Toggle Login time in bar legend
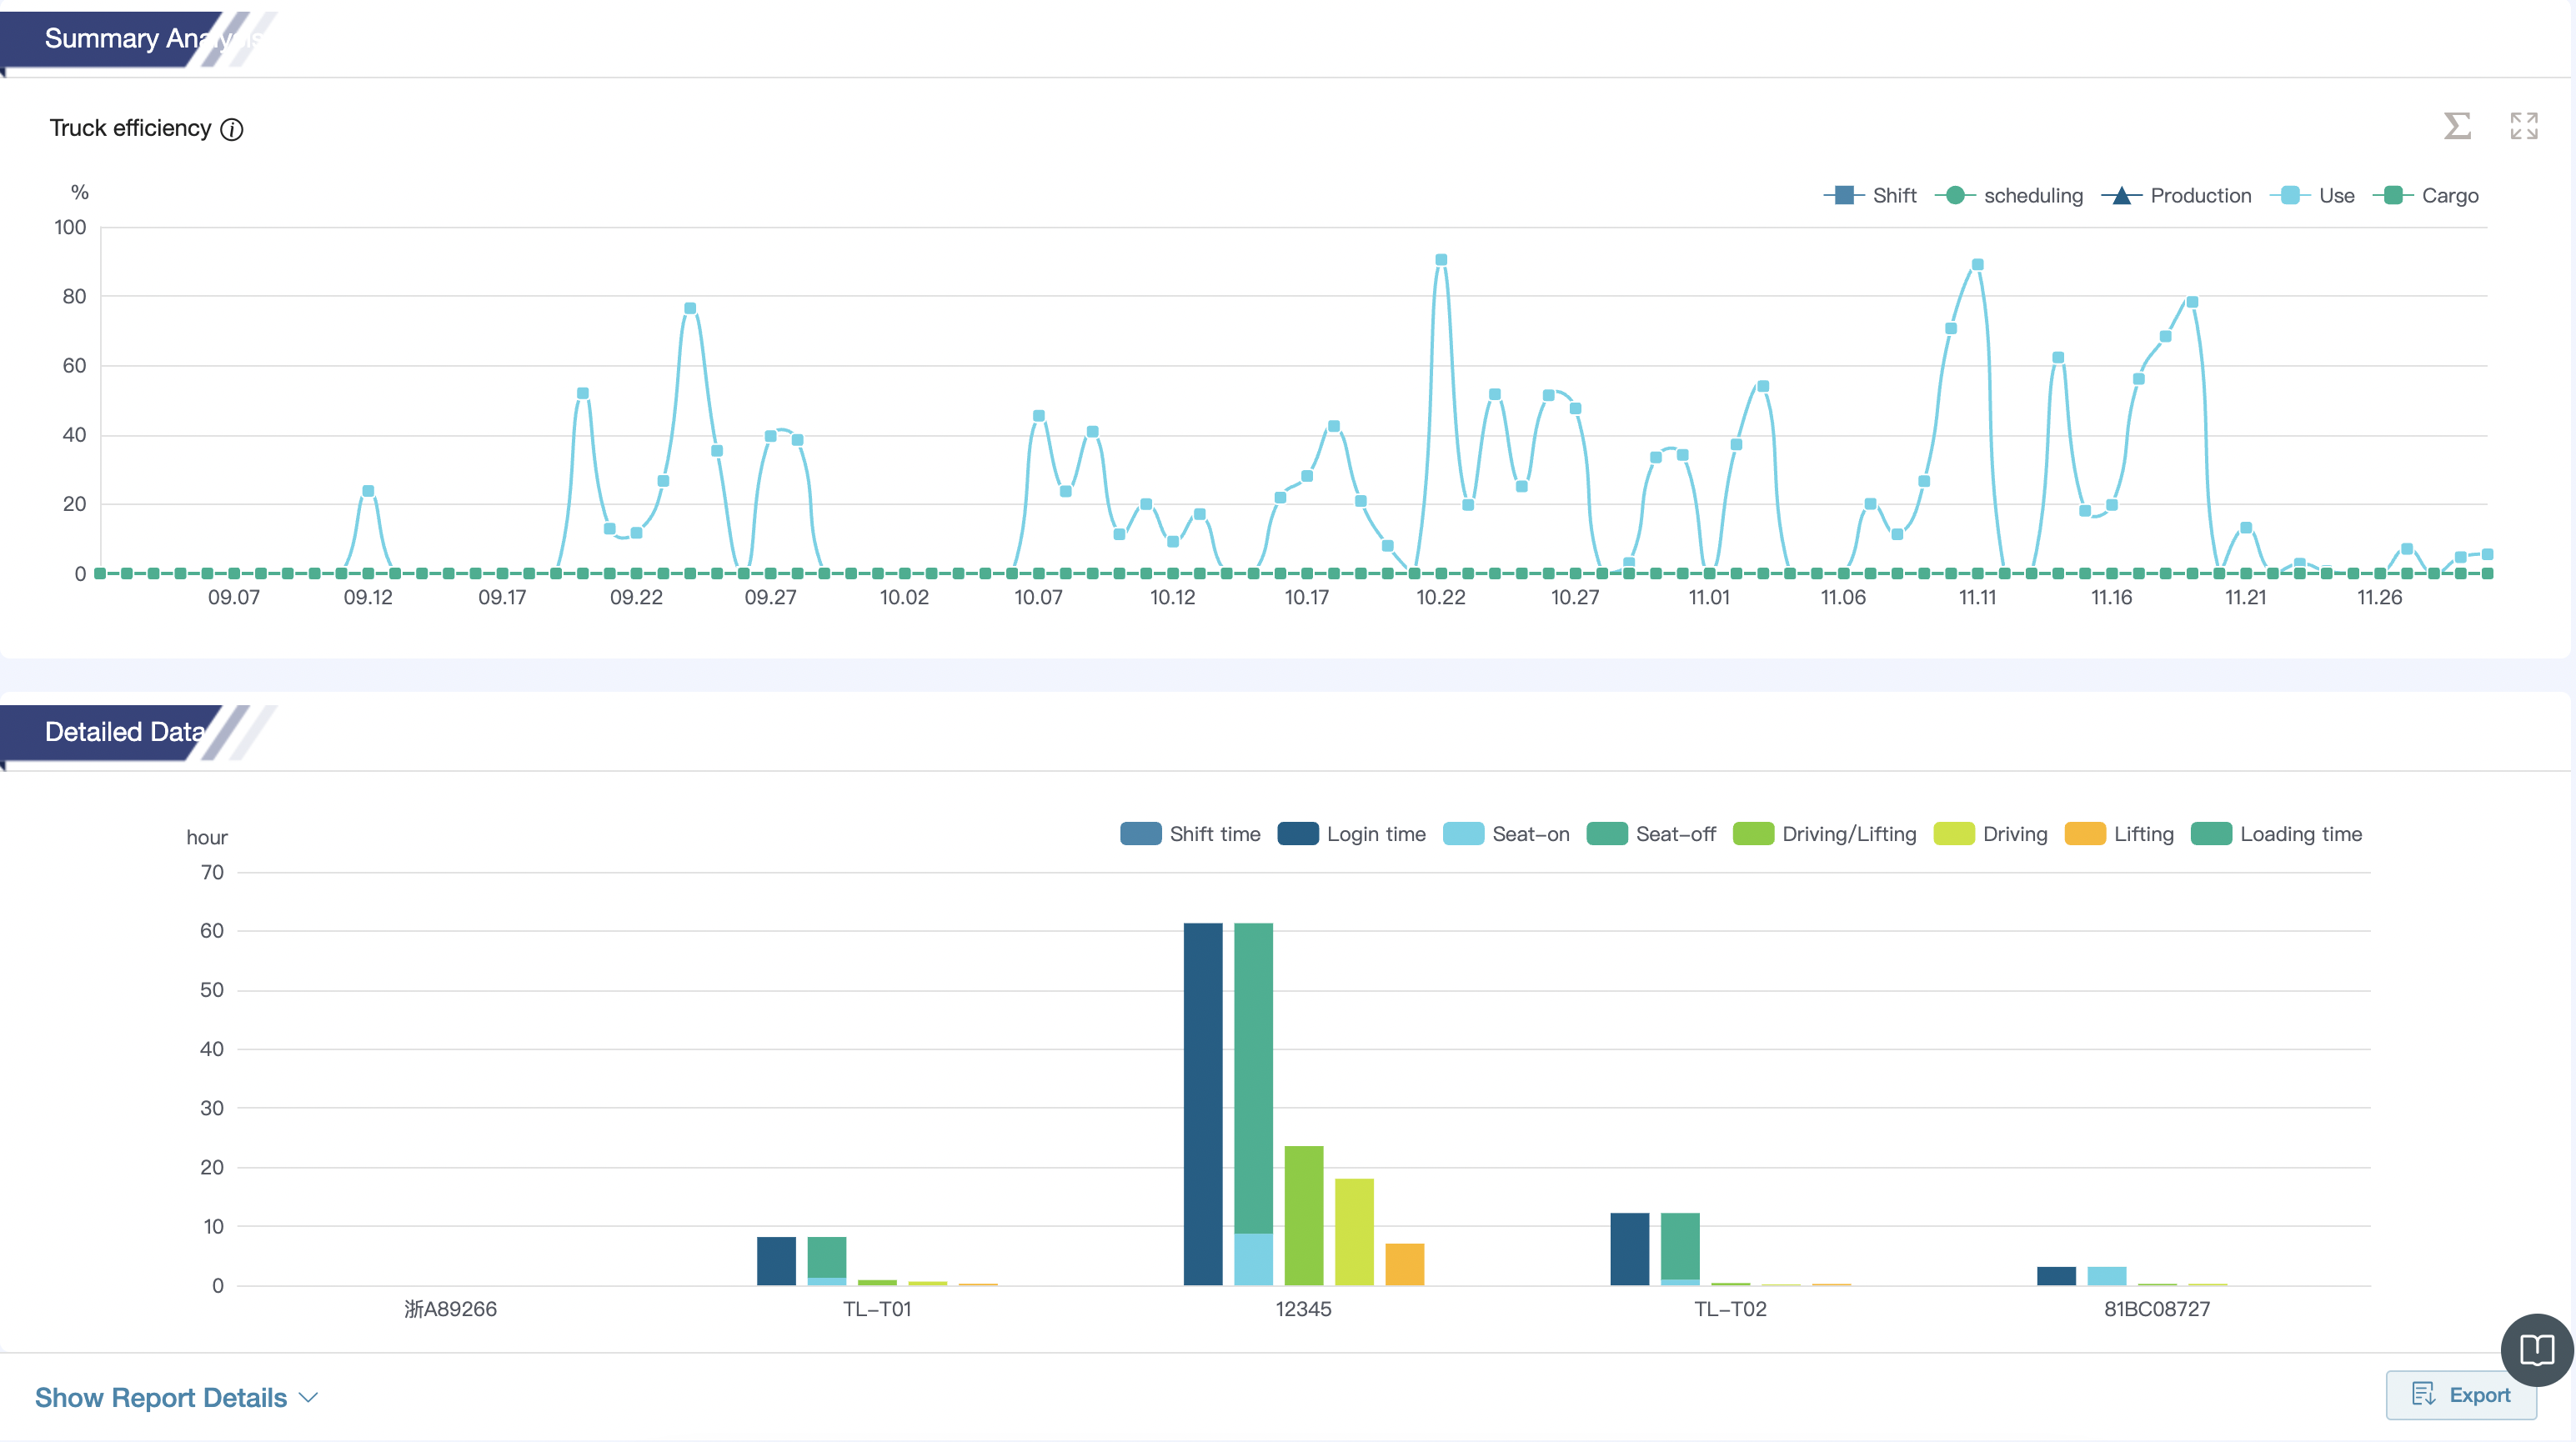The height and width of the screenshot is (1442, 2576). pyautogui.click(x=1352, y=834)
